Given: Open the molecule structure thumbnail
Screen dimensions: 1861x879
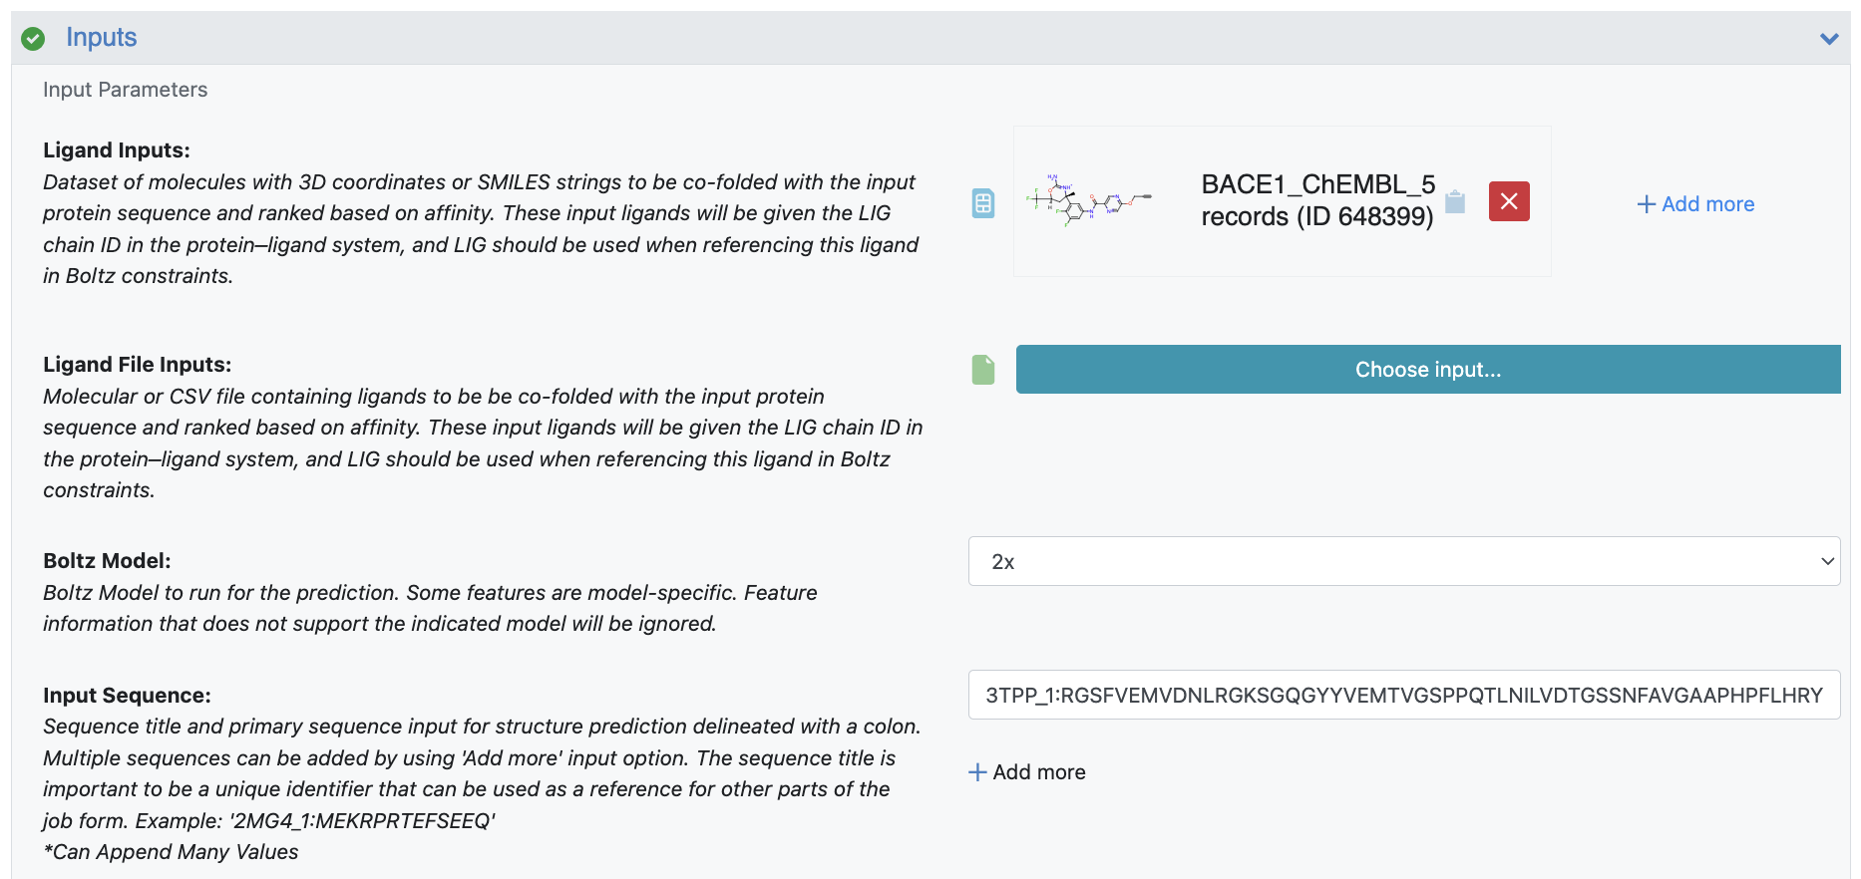Looking at the screenshot, I should [x=1089, y=201].
